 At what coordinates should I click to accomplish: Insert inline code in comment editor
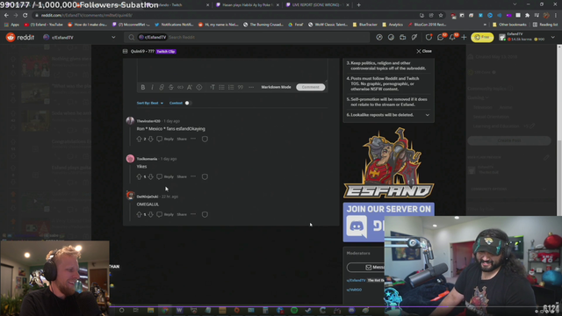[180, 87]
